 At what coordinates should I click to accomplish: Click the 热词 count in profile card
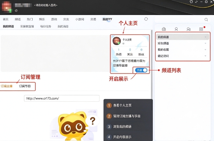pyautogui.click(x=119, y=49)
